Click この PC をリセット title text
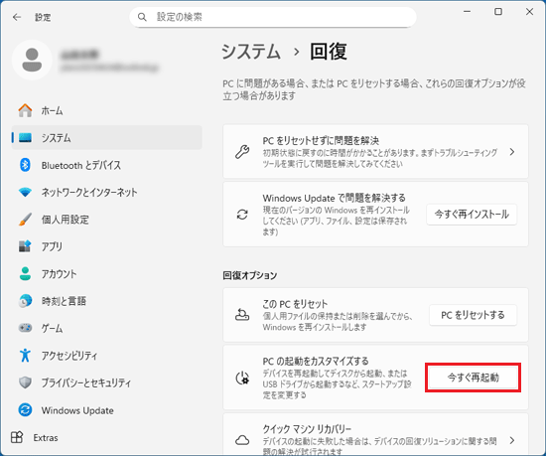 click(295, 304)
